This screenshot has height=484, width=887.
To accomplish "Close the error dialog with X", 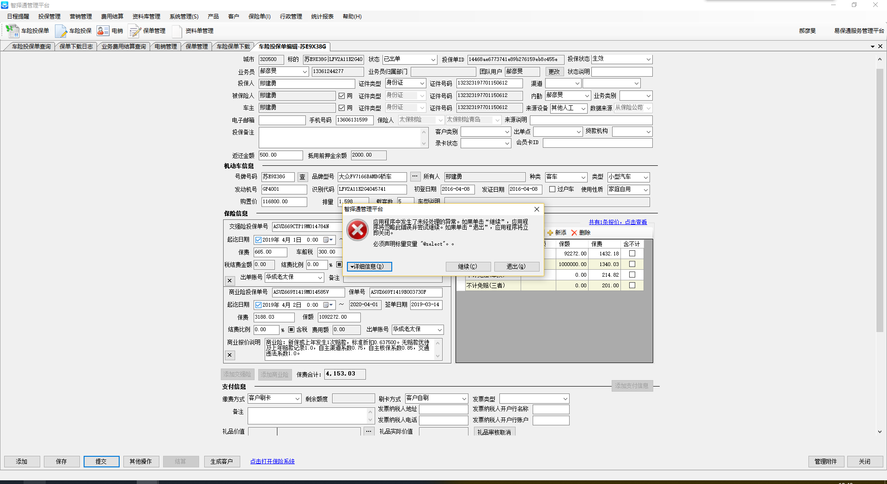I will click(536, 209).
